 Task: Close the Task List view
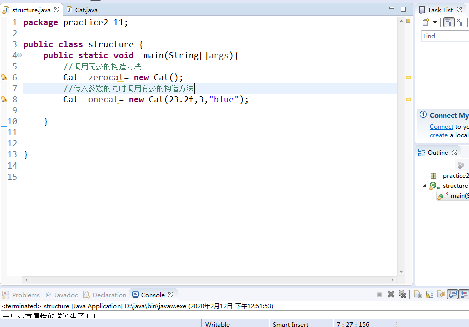tap(459, 10)
